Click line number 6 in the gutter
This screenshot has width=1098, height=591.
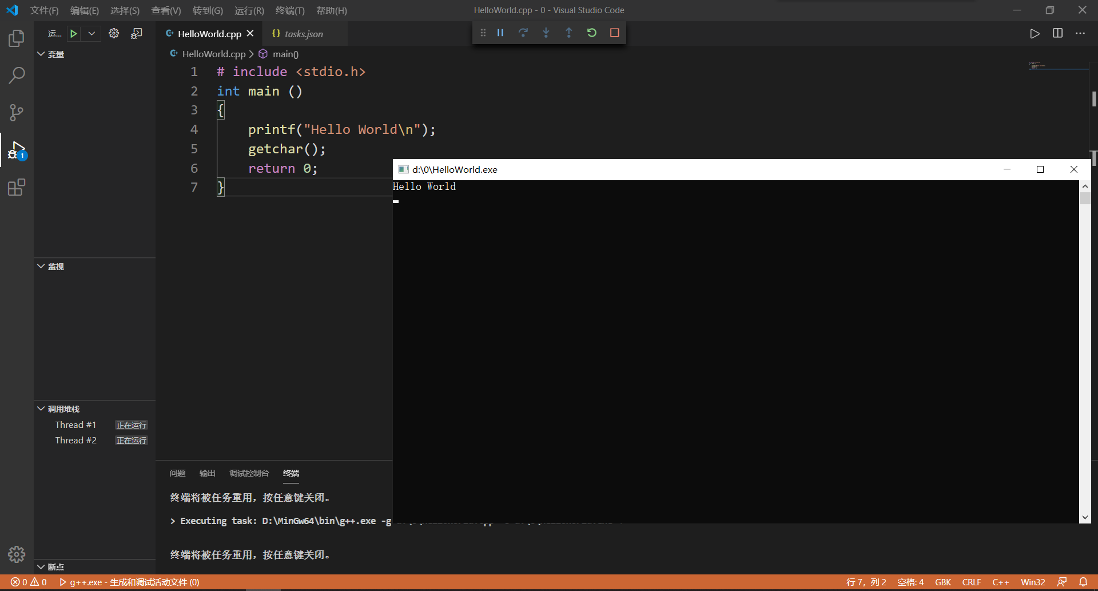pos(194,168)
